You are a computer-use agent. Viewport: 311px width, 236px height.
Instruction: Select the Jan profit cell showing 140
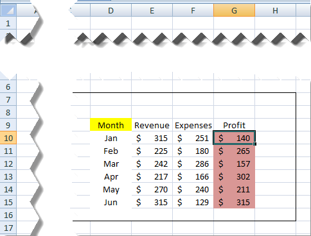(234, 138)
